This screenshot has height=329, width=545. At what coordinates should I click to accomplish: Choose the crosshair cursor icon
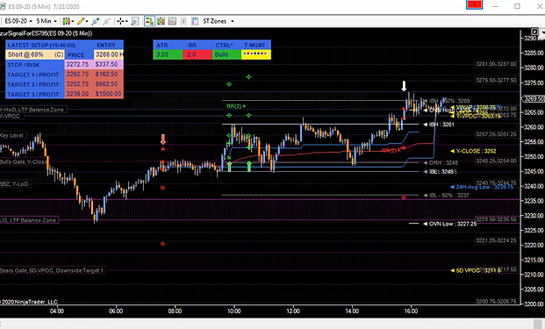[x=120, y=21]
